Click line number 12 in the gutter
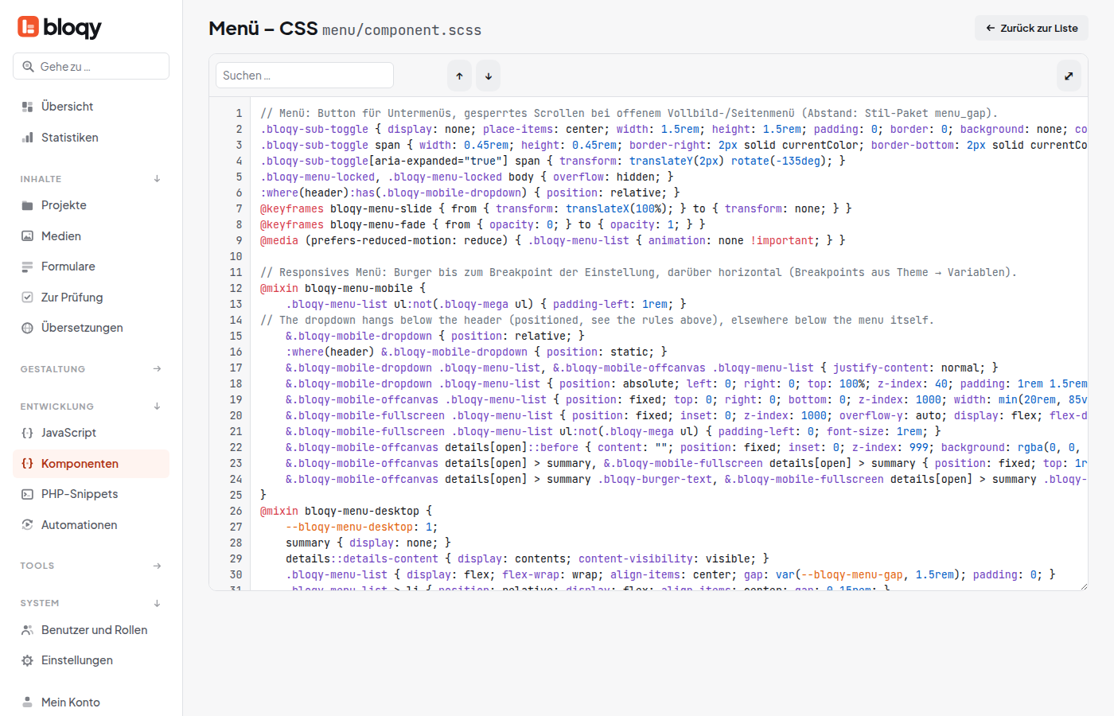Viewport: 1114px width, 716px height. point(236,288)
